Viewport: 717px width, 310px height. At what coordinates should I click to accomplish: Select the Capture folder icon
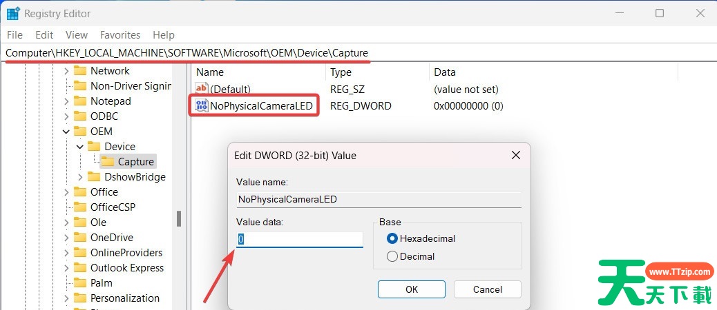[108, 161]
